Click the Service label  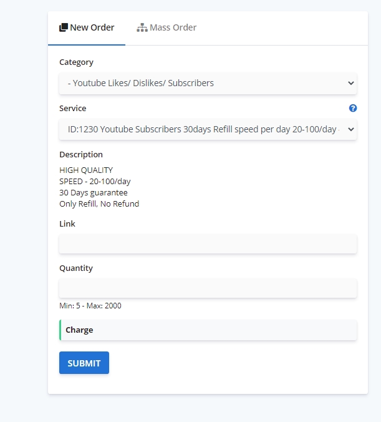coord(72,108)
